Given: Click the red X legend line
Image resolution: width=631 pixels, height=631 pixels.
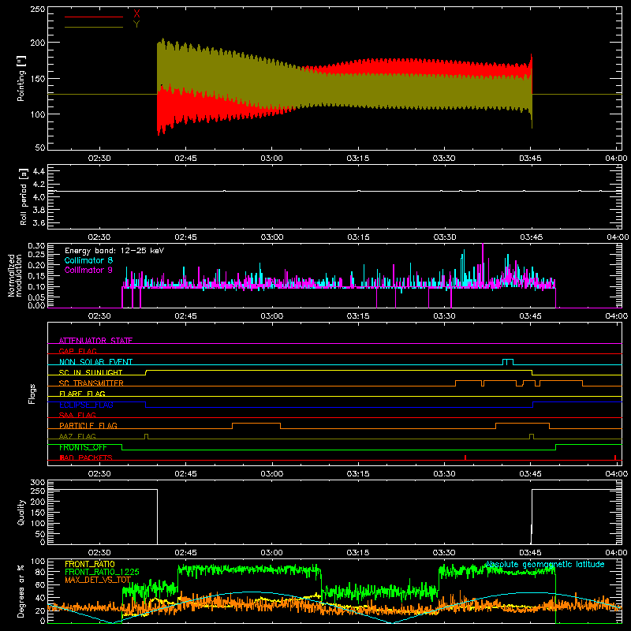Looking at the screenshot, I should 94,17.
